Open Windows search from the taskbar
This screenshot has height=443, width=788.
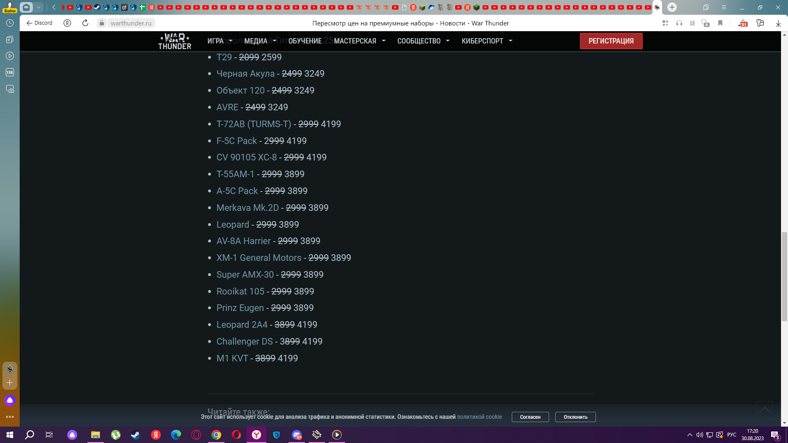30,435
